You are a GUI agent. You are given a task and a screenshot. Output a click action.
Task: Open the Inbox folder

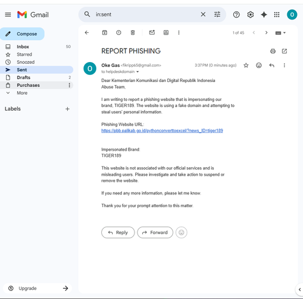(x=36, y=47)
